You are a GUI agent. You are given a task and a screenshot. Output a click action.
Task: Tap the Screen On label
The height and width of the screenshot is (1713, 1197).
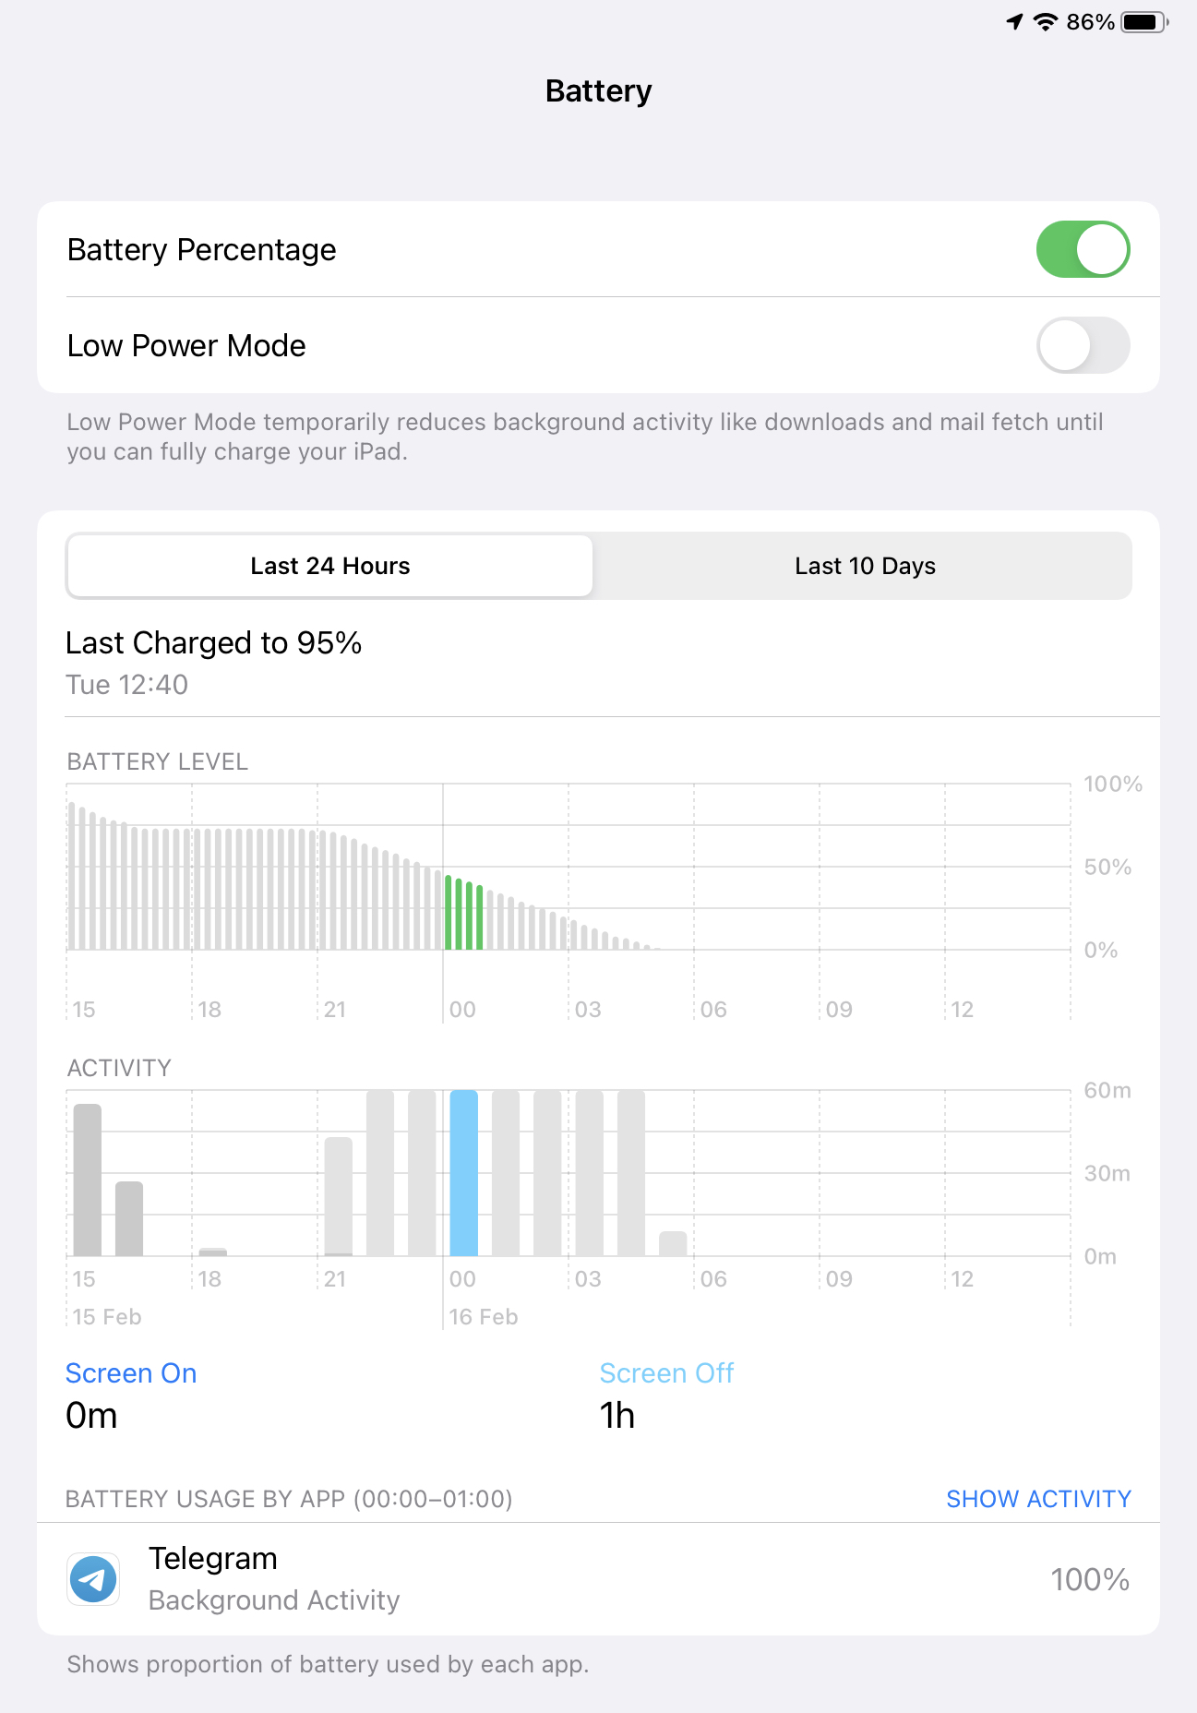pyautogui.click(x=131, y=1373)
